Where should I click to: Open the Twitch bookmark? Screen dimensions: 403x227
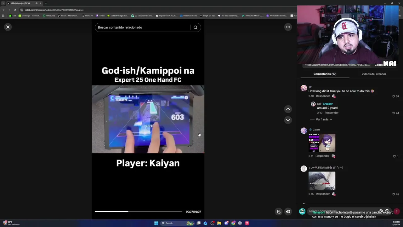100,16
